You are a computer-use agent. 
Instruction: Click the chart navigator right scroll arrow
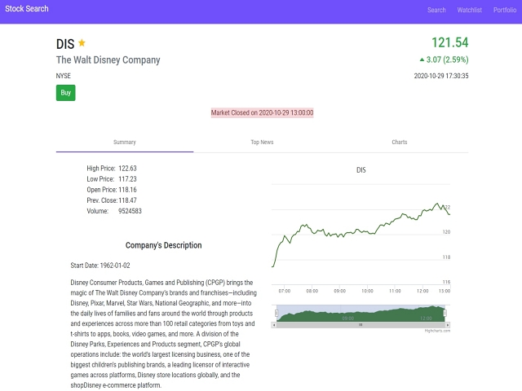coord(448,325)
